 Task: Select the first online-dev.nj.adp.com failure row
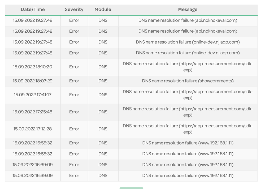(x=188, y=42)
